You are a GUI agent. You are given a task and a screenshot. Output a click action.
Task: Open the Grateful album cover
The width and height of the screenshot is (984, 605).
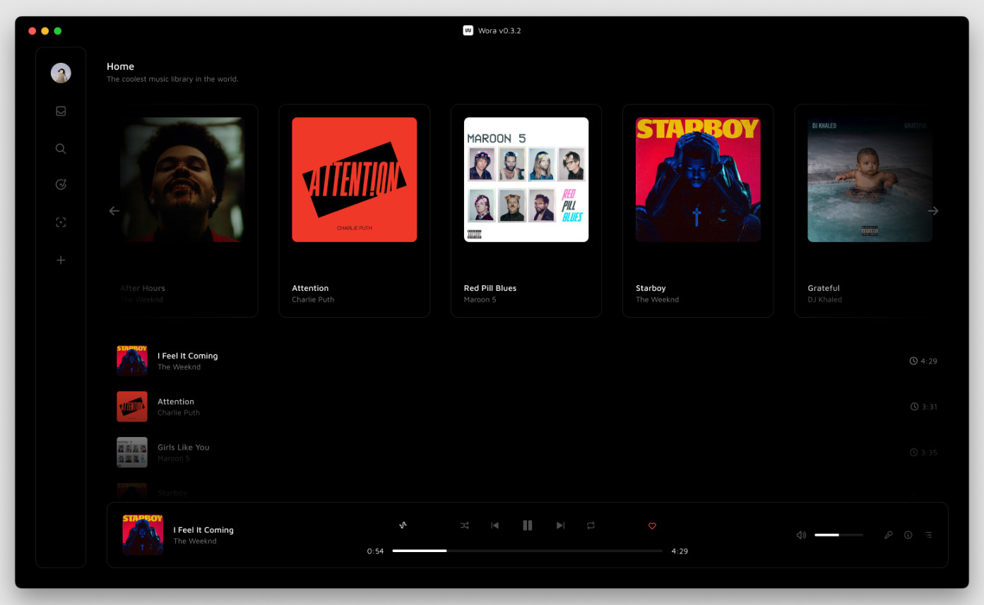tap(870, 179)
